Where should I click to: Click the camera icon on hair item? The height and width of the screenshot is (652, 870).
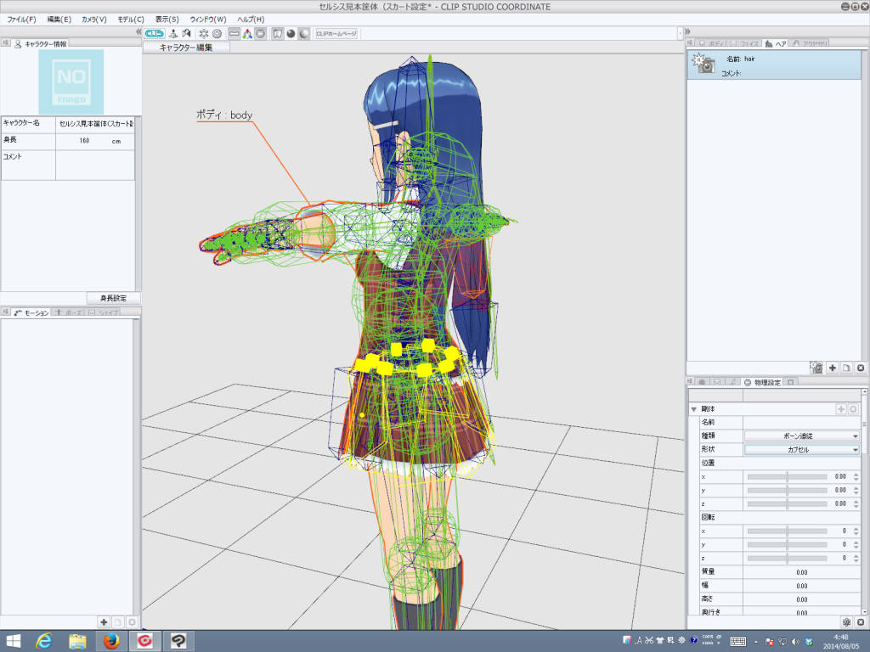(x=703, y=65)
